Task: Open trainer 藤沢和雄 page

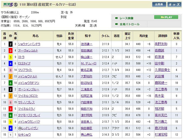Action: 160,128
